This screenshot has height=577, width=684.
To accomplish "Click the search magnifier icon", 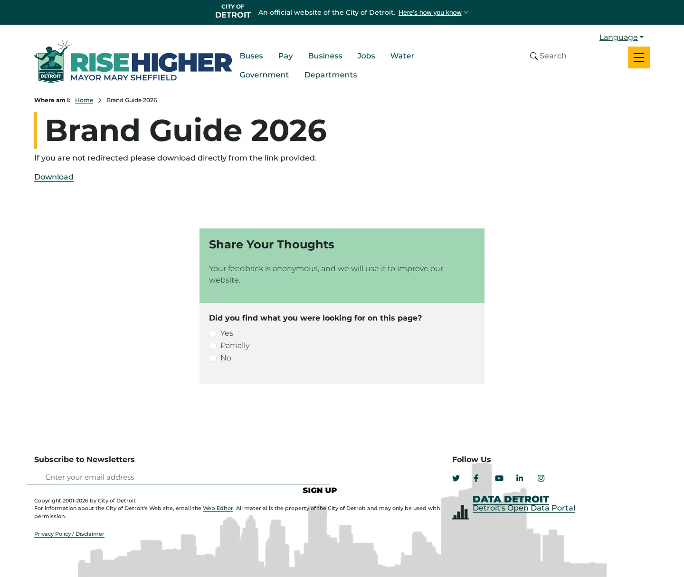I will coord(534,56).
